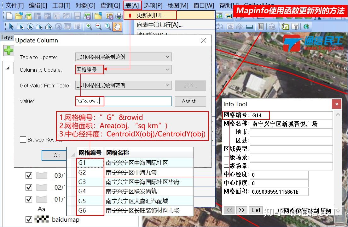The width and height of the screenshot is (348, 227).
Task: Uncheck the baidumap layer checkbox
Action: (29, 219)
